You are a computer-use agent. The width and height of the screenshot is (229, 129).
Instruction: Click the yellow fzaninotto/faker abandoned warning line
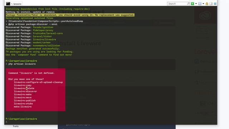coord(70,15)
